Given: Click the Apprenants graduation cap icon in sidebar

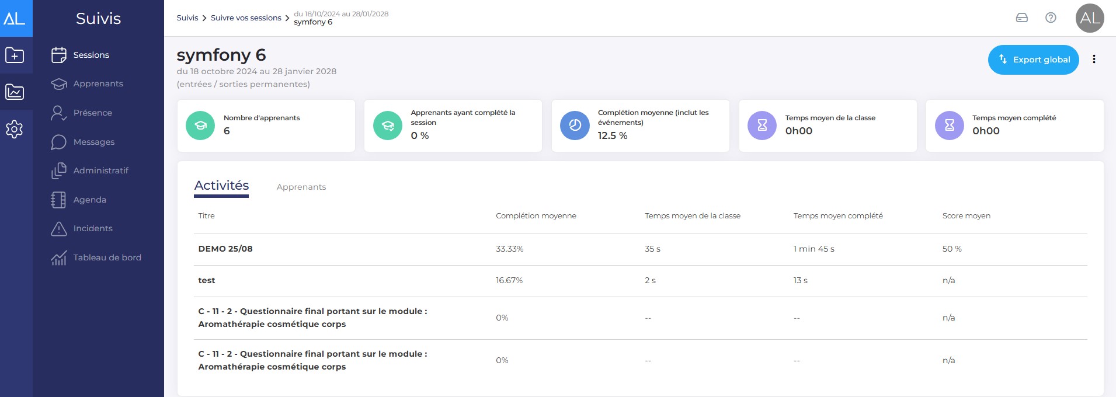Looking at the screenshot, I should tap(59, 83).
